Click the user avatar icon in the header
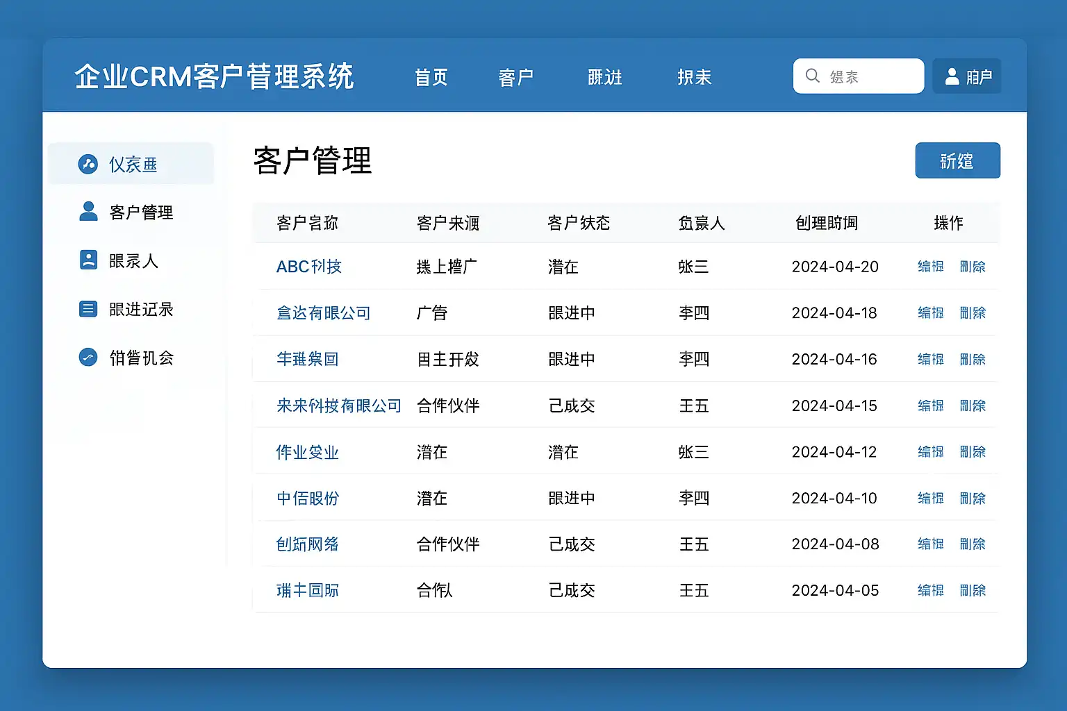This screenshot has width=1067, height=711. pyautogui.click(x=952, y=76)
